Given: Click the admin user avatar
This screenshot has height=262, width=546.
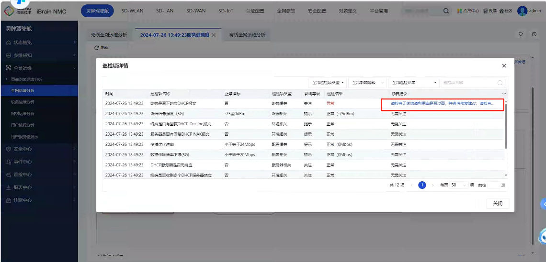Looking at the screenshot, I should click(x=522, y=11).
